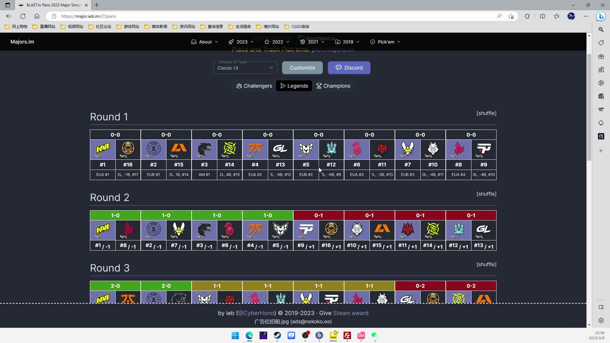The height and width of the screenshot is (343, 610).
Task: Select Team Vitality logo in Round 1
Action: (x=408, y=149)
